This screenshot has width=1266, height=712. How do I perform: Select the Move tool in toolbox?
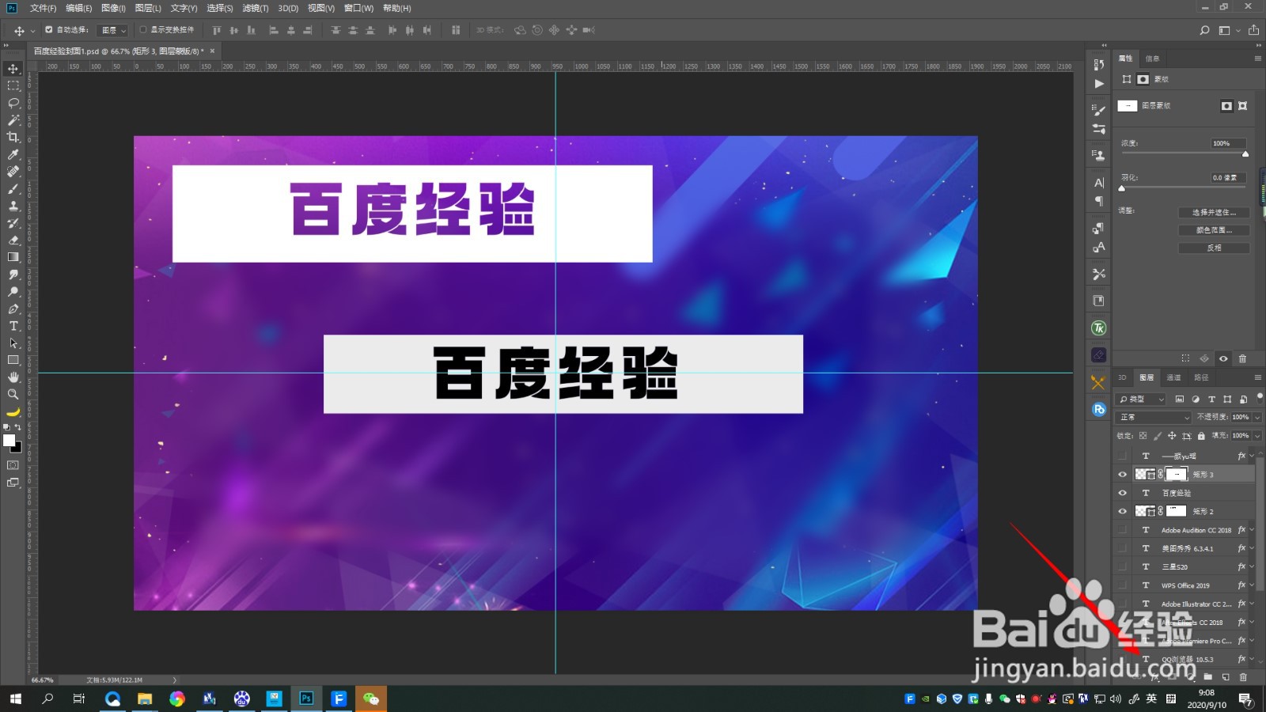pos(13,69)
